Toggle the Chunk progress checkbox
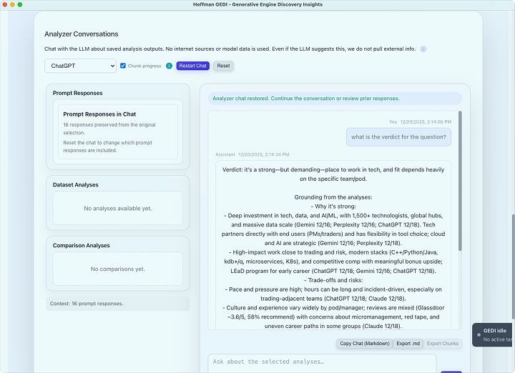The image size is (515, 373). click(x=123, y=66)
